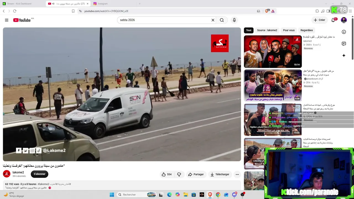Open Google Chrome from the taskbar

(x=218, y=195)
